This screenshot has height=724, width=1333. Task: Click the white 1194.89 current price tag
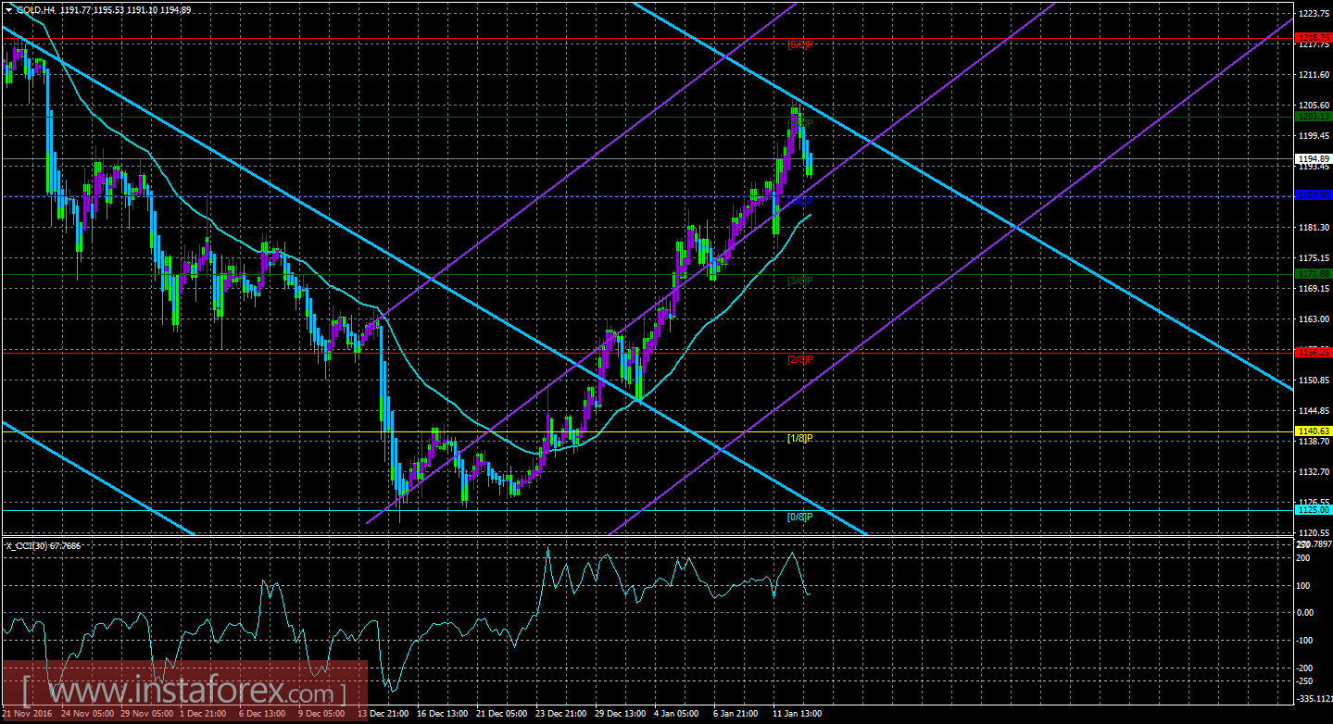pos(1314,159)
